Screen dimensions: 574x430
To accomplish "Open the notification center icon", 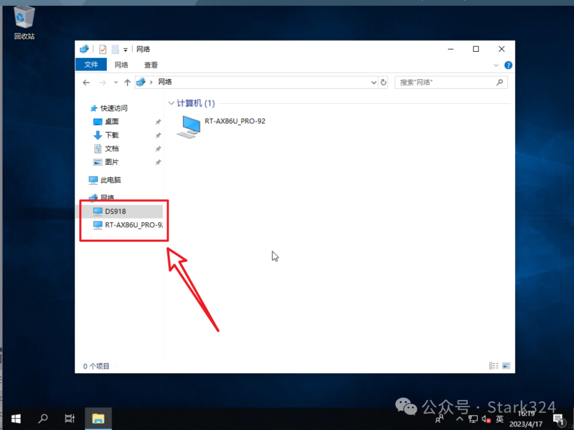I will tap(559, 419).
